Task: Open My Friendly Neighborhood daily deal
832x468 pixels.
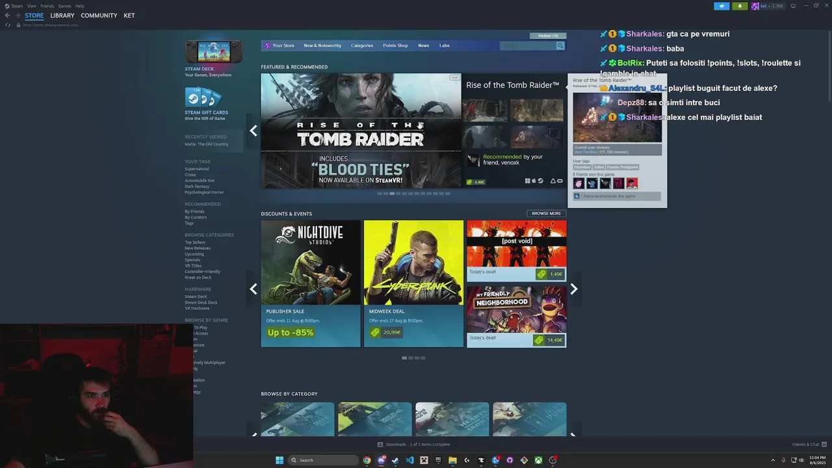Action: [517, 317]
